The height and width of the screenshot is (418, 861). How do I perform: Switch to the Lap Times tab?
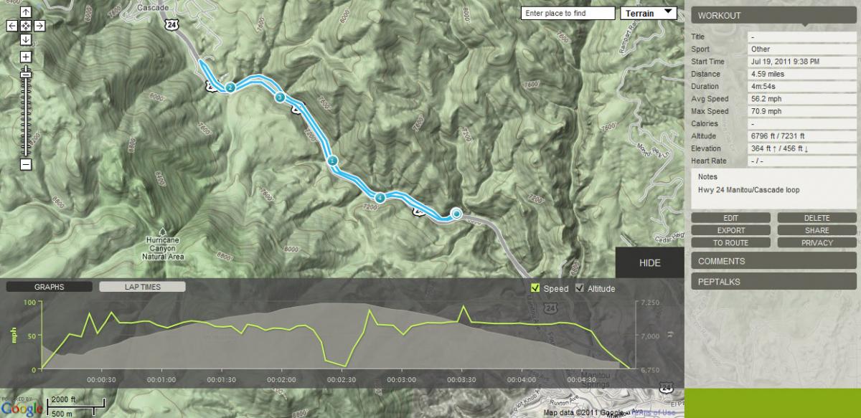[x=142, y=287]
